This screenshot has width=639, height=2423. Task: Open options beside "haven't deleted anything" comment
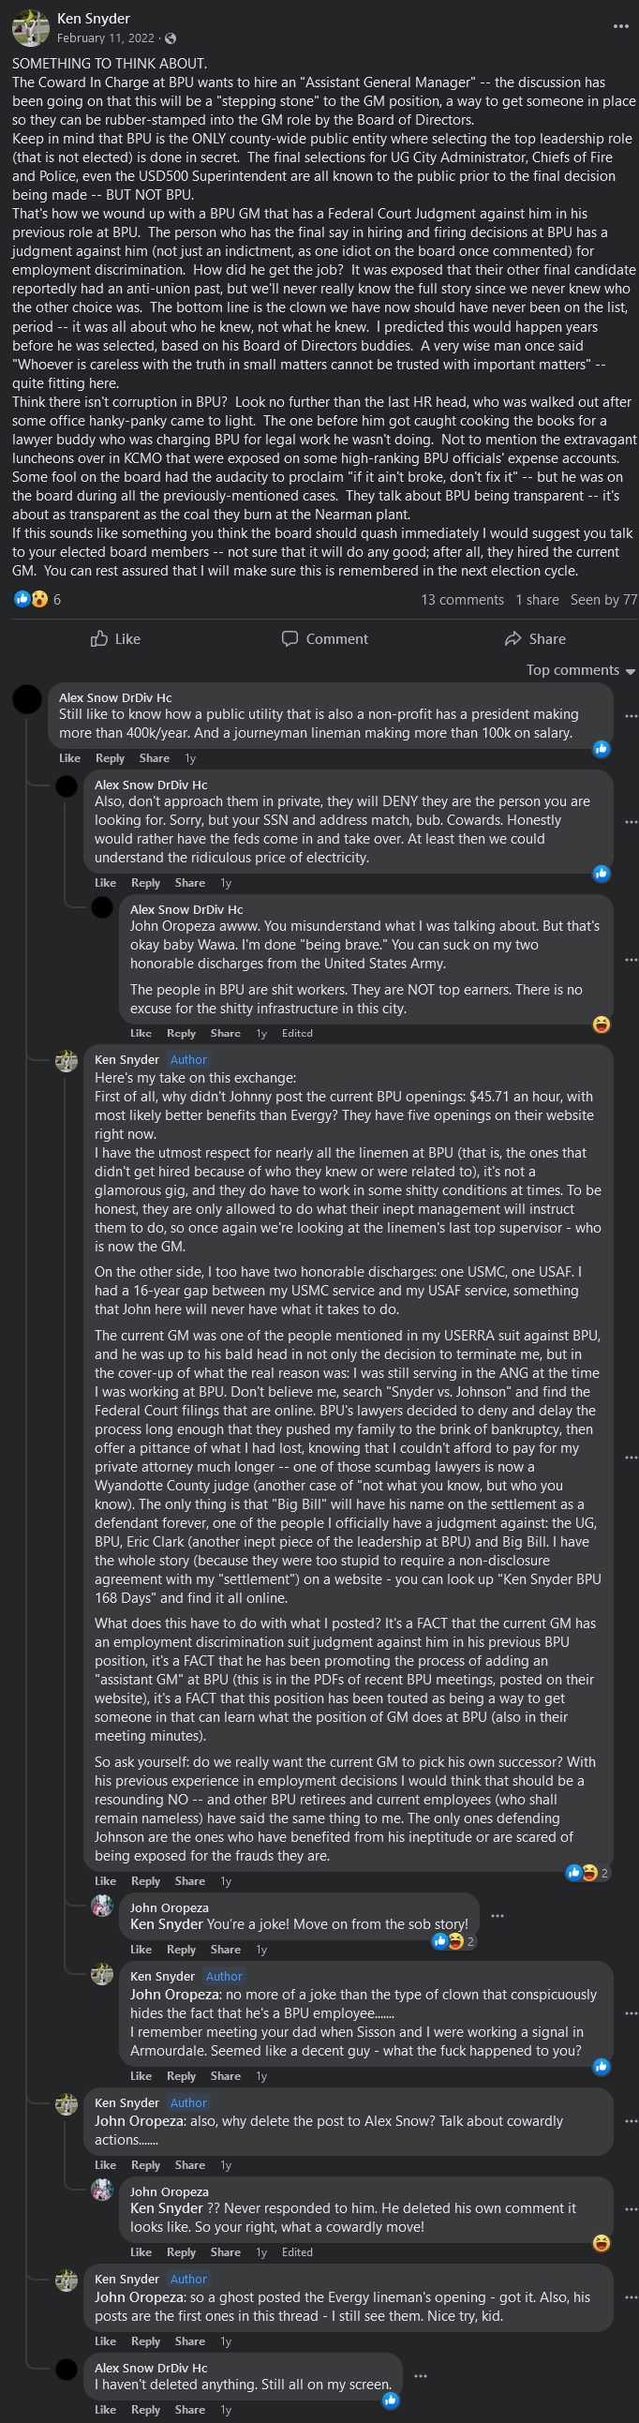click(x=420, y=2375)
